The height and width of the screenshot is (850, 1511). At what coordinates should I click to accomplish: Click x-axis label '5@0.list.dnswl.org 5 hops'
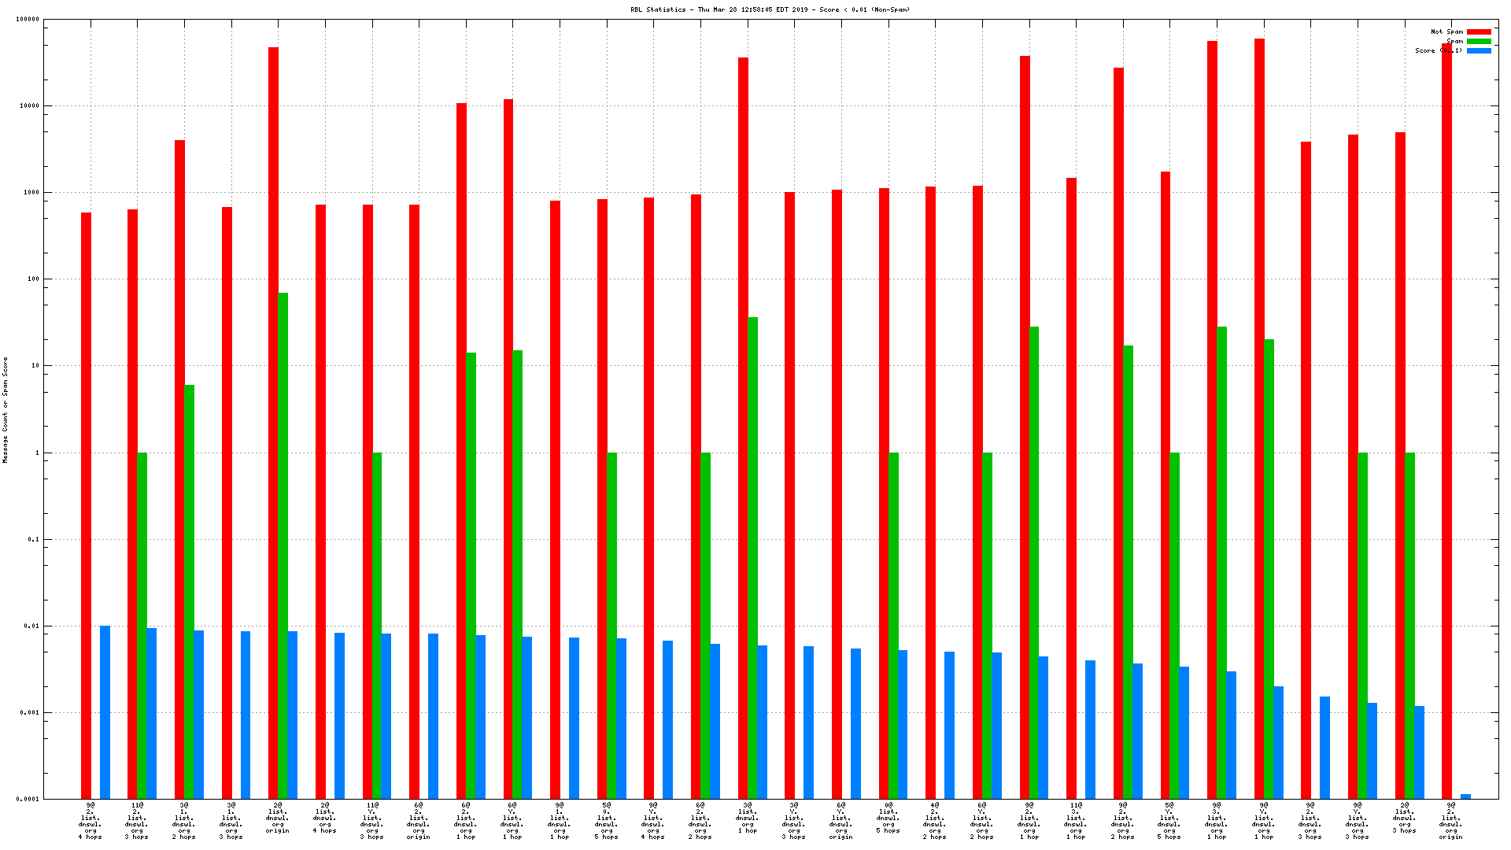tap(607, 822)
